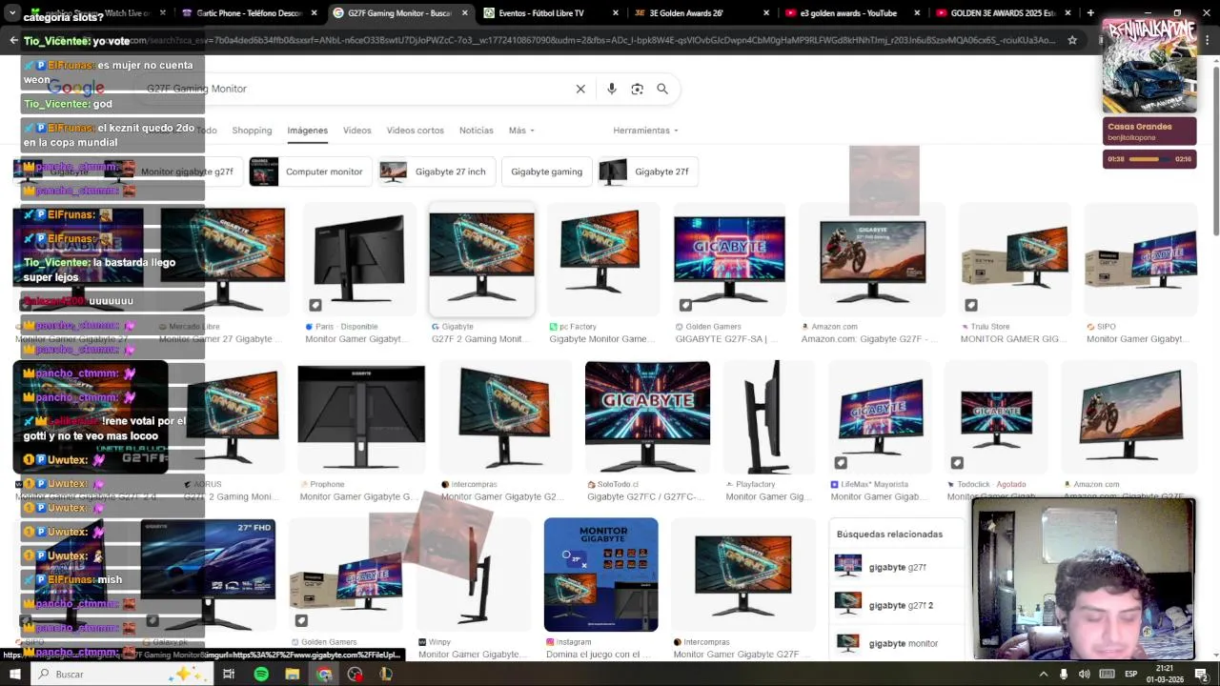Close the e3 golden awards YouTube tab
The width and height of the screenshot is (1220, 686).
pyautogui.click(x=917, y=13)
